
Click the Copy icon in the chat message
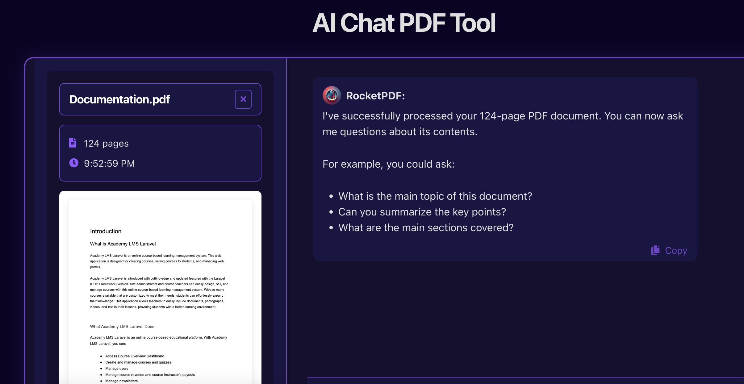click(x=655, y=250)
